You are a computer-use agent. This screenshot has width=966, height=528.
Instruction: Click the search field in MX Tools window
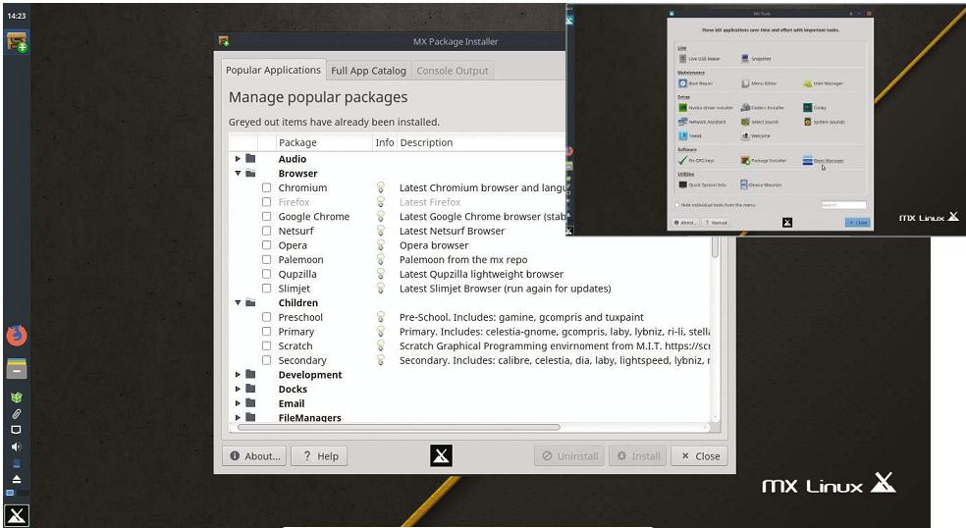844,204
